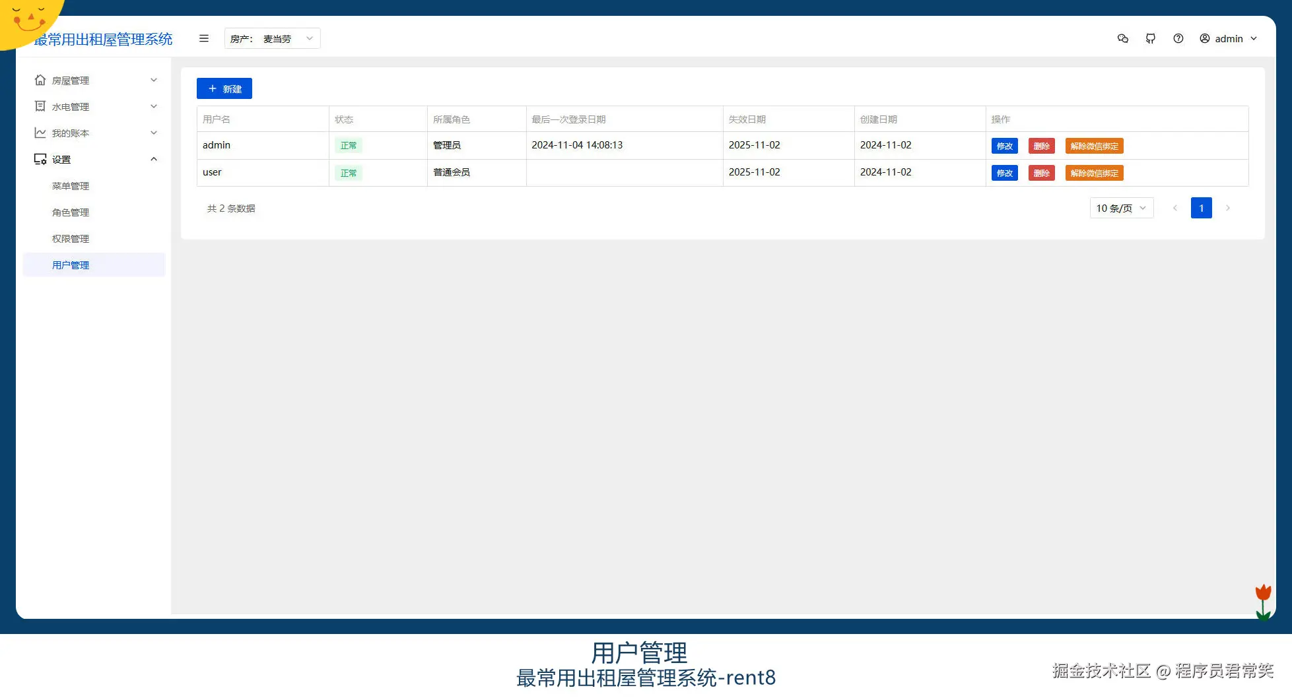Select the 房屋管理 house icon in the sidebar
Screen dimensions: 1292x698
point(40,80)
